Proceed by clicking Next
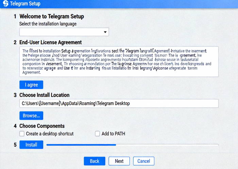Screen dimensions: 238x169 tap(119, 161)
